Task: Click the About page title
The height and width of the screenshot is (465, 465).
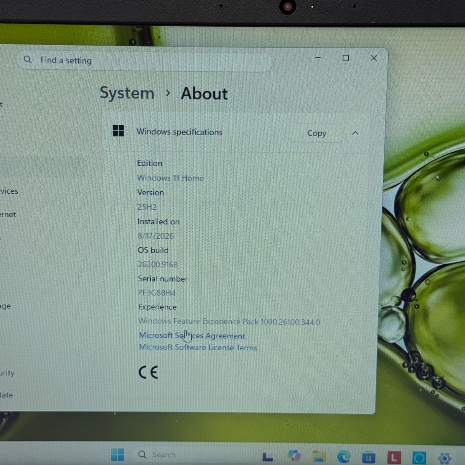Action: 204,94
